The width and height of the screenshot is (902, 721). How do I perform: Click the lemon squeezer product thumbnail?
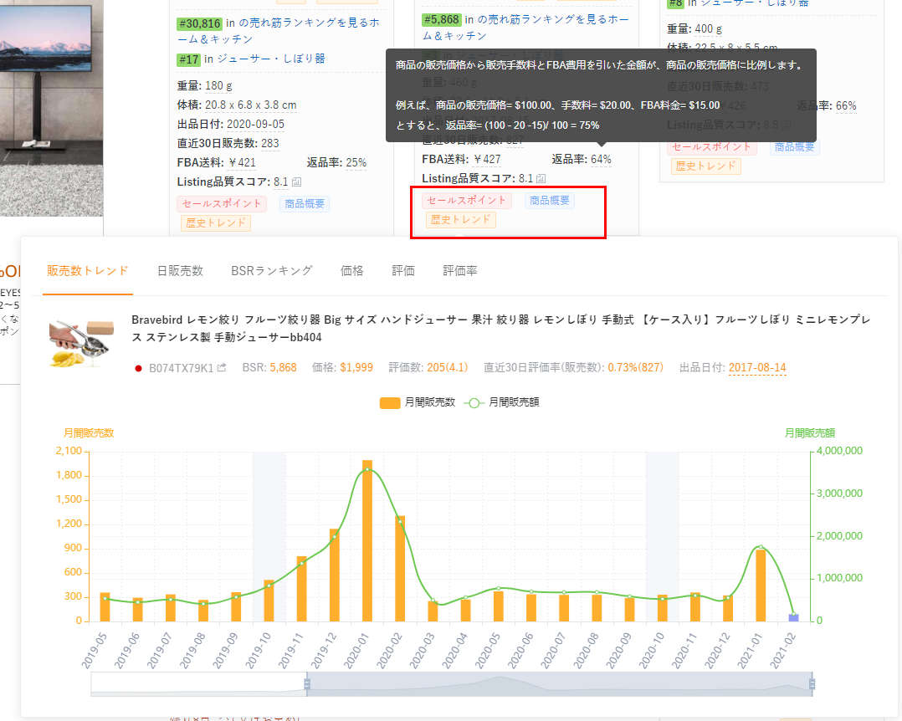(x=82, y=344)
